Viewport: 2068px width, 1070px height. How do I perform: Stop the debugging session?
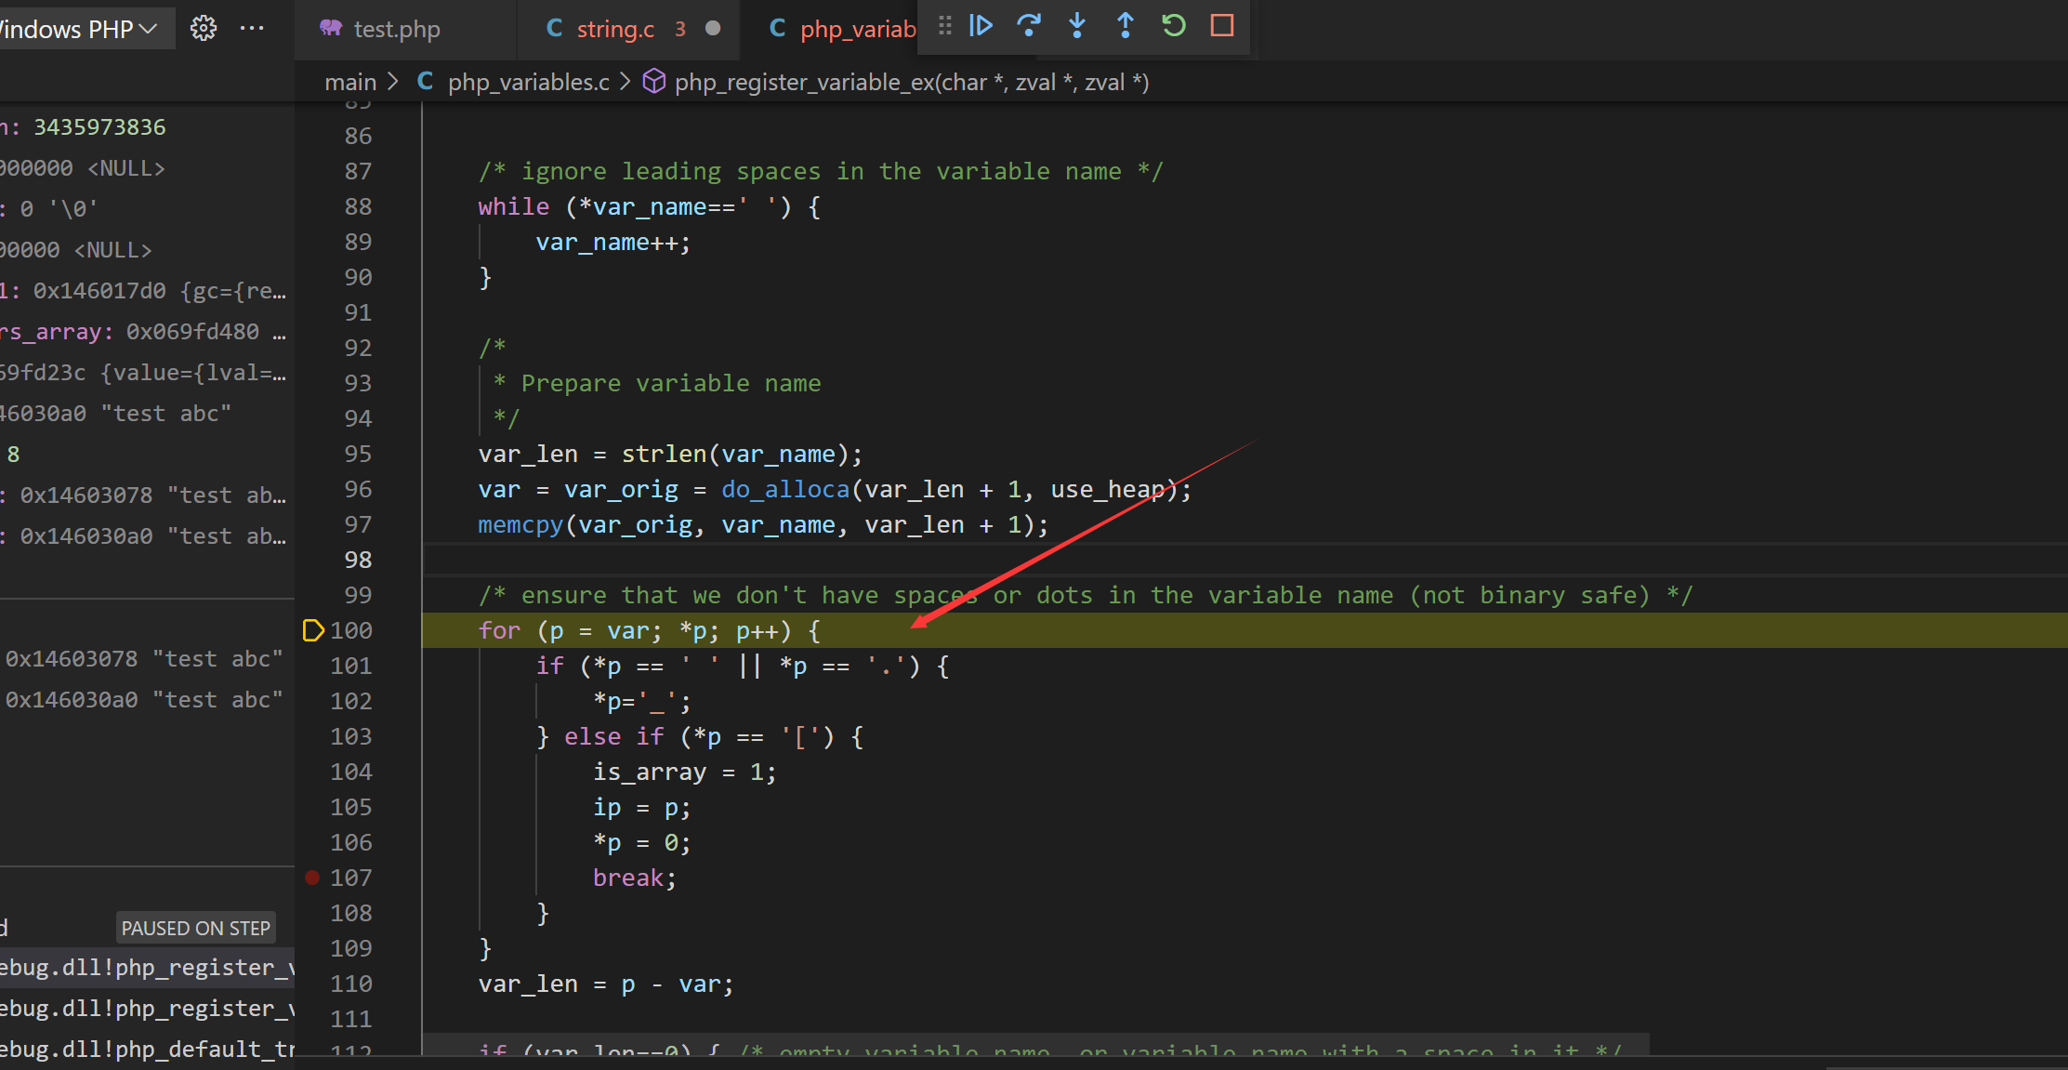coord(1222,26)
